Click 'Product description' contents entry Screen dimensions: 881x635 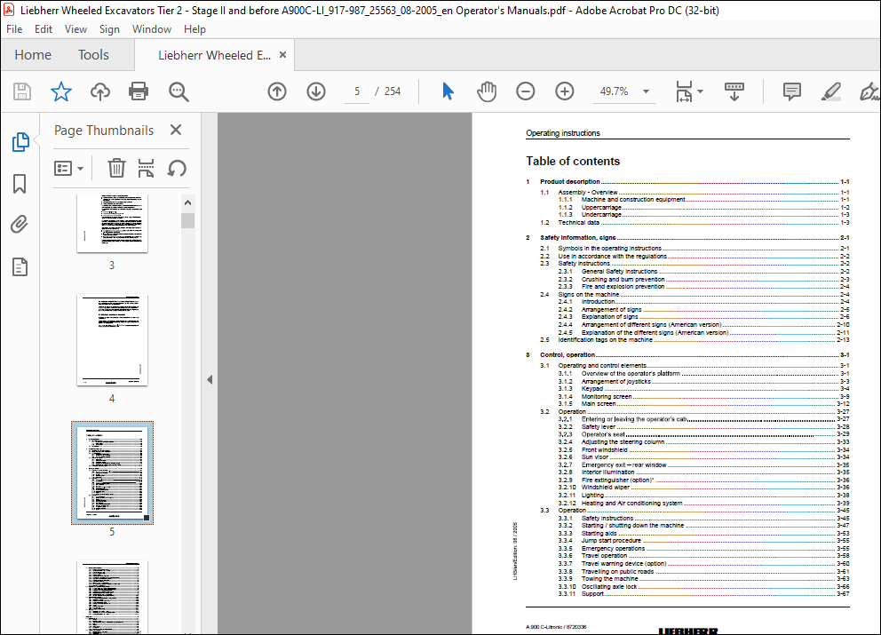pyautogui.click(x=570, y=181)
